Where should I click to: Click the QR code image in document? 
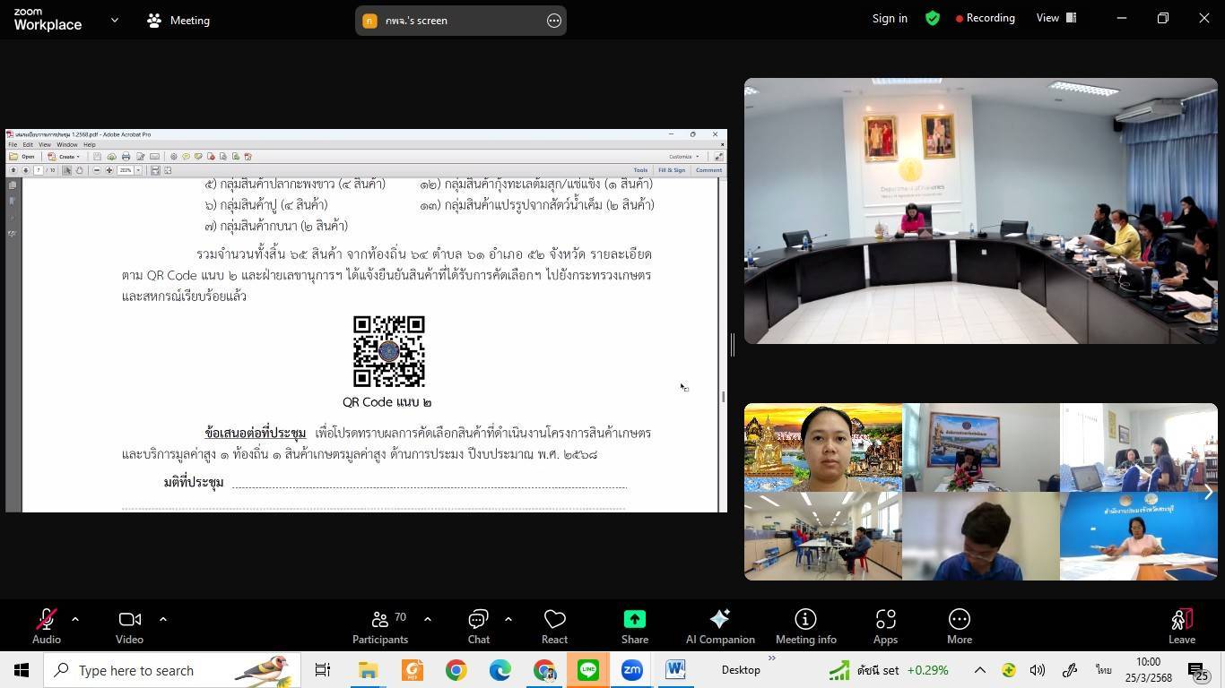(x=388, y=351)
